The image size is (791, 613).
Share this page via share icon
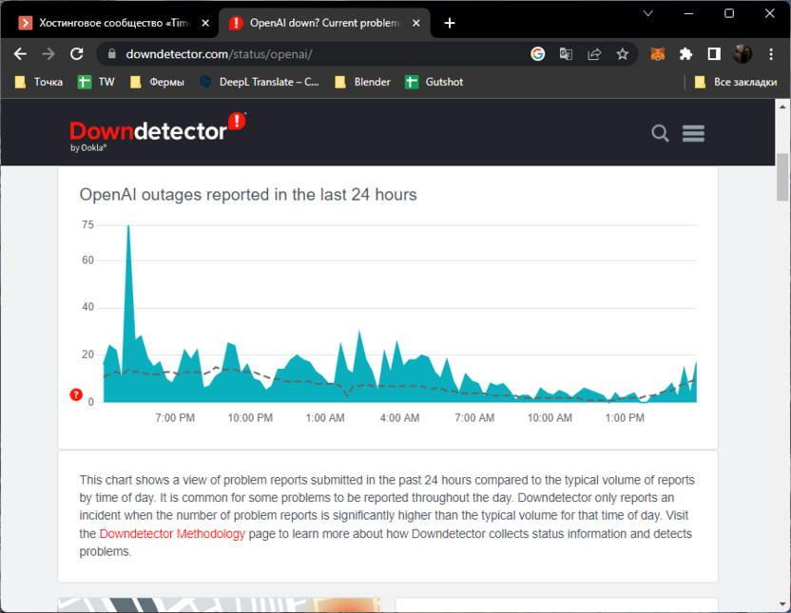tap(594, 54)
